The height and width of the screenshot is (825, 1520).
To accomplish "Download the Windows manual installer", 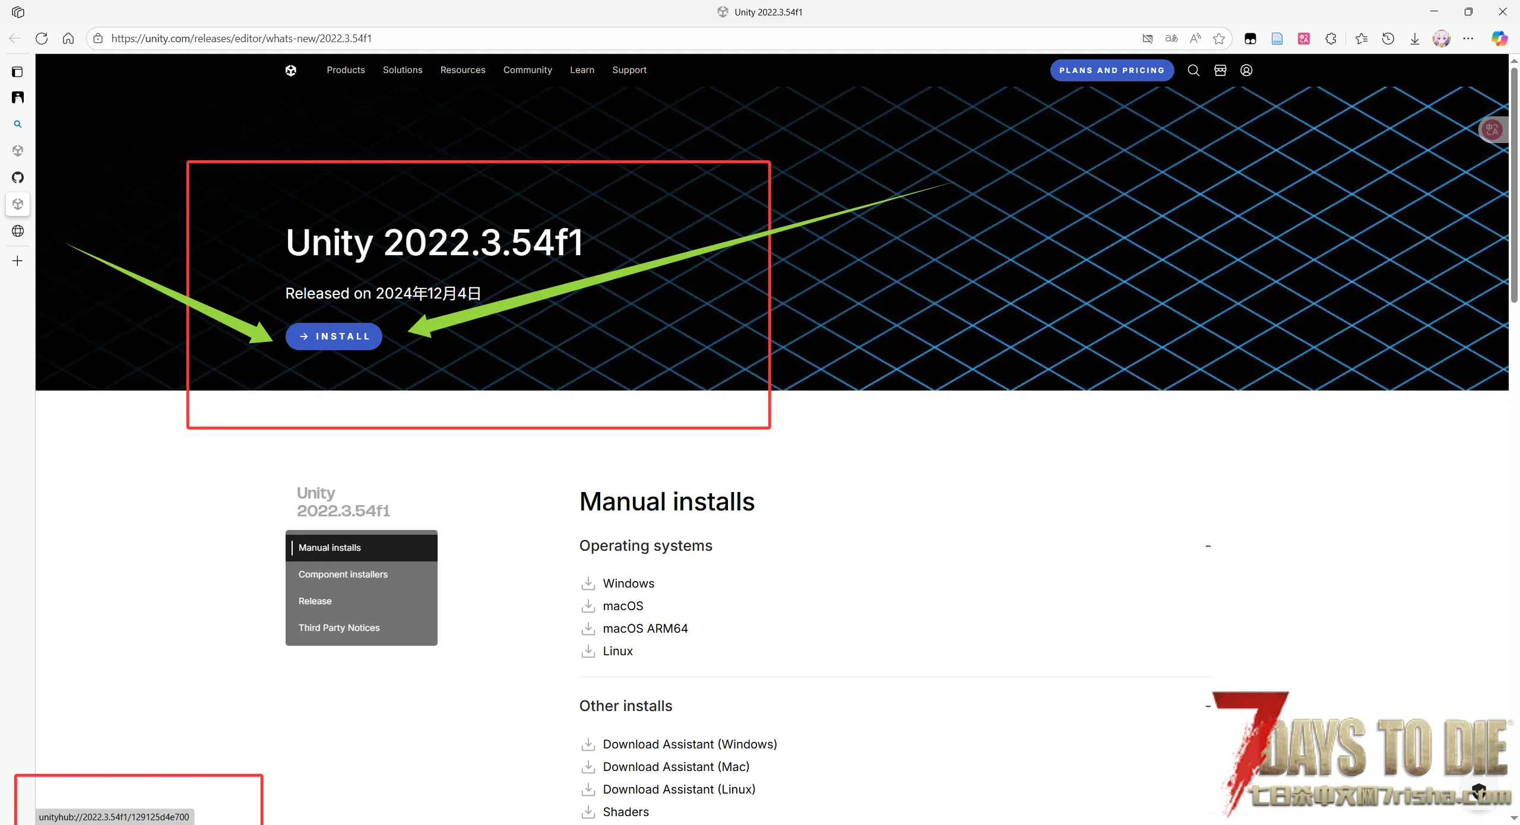I will coord(617,583).
